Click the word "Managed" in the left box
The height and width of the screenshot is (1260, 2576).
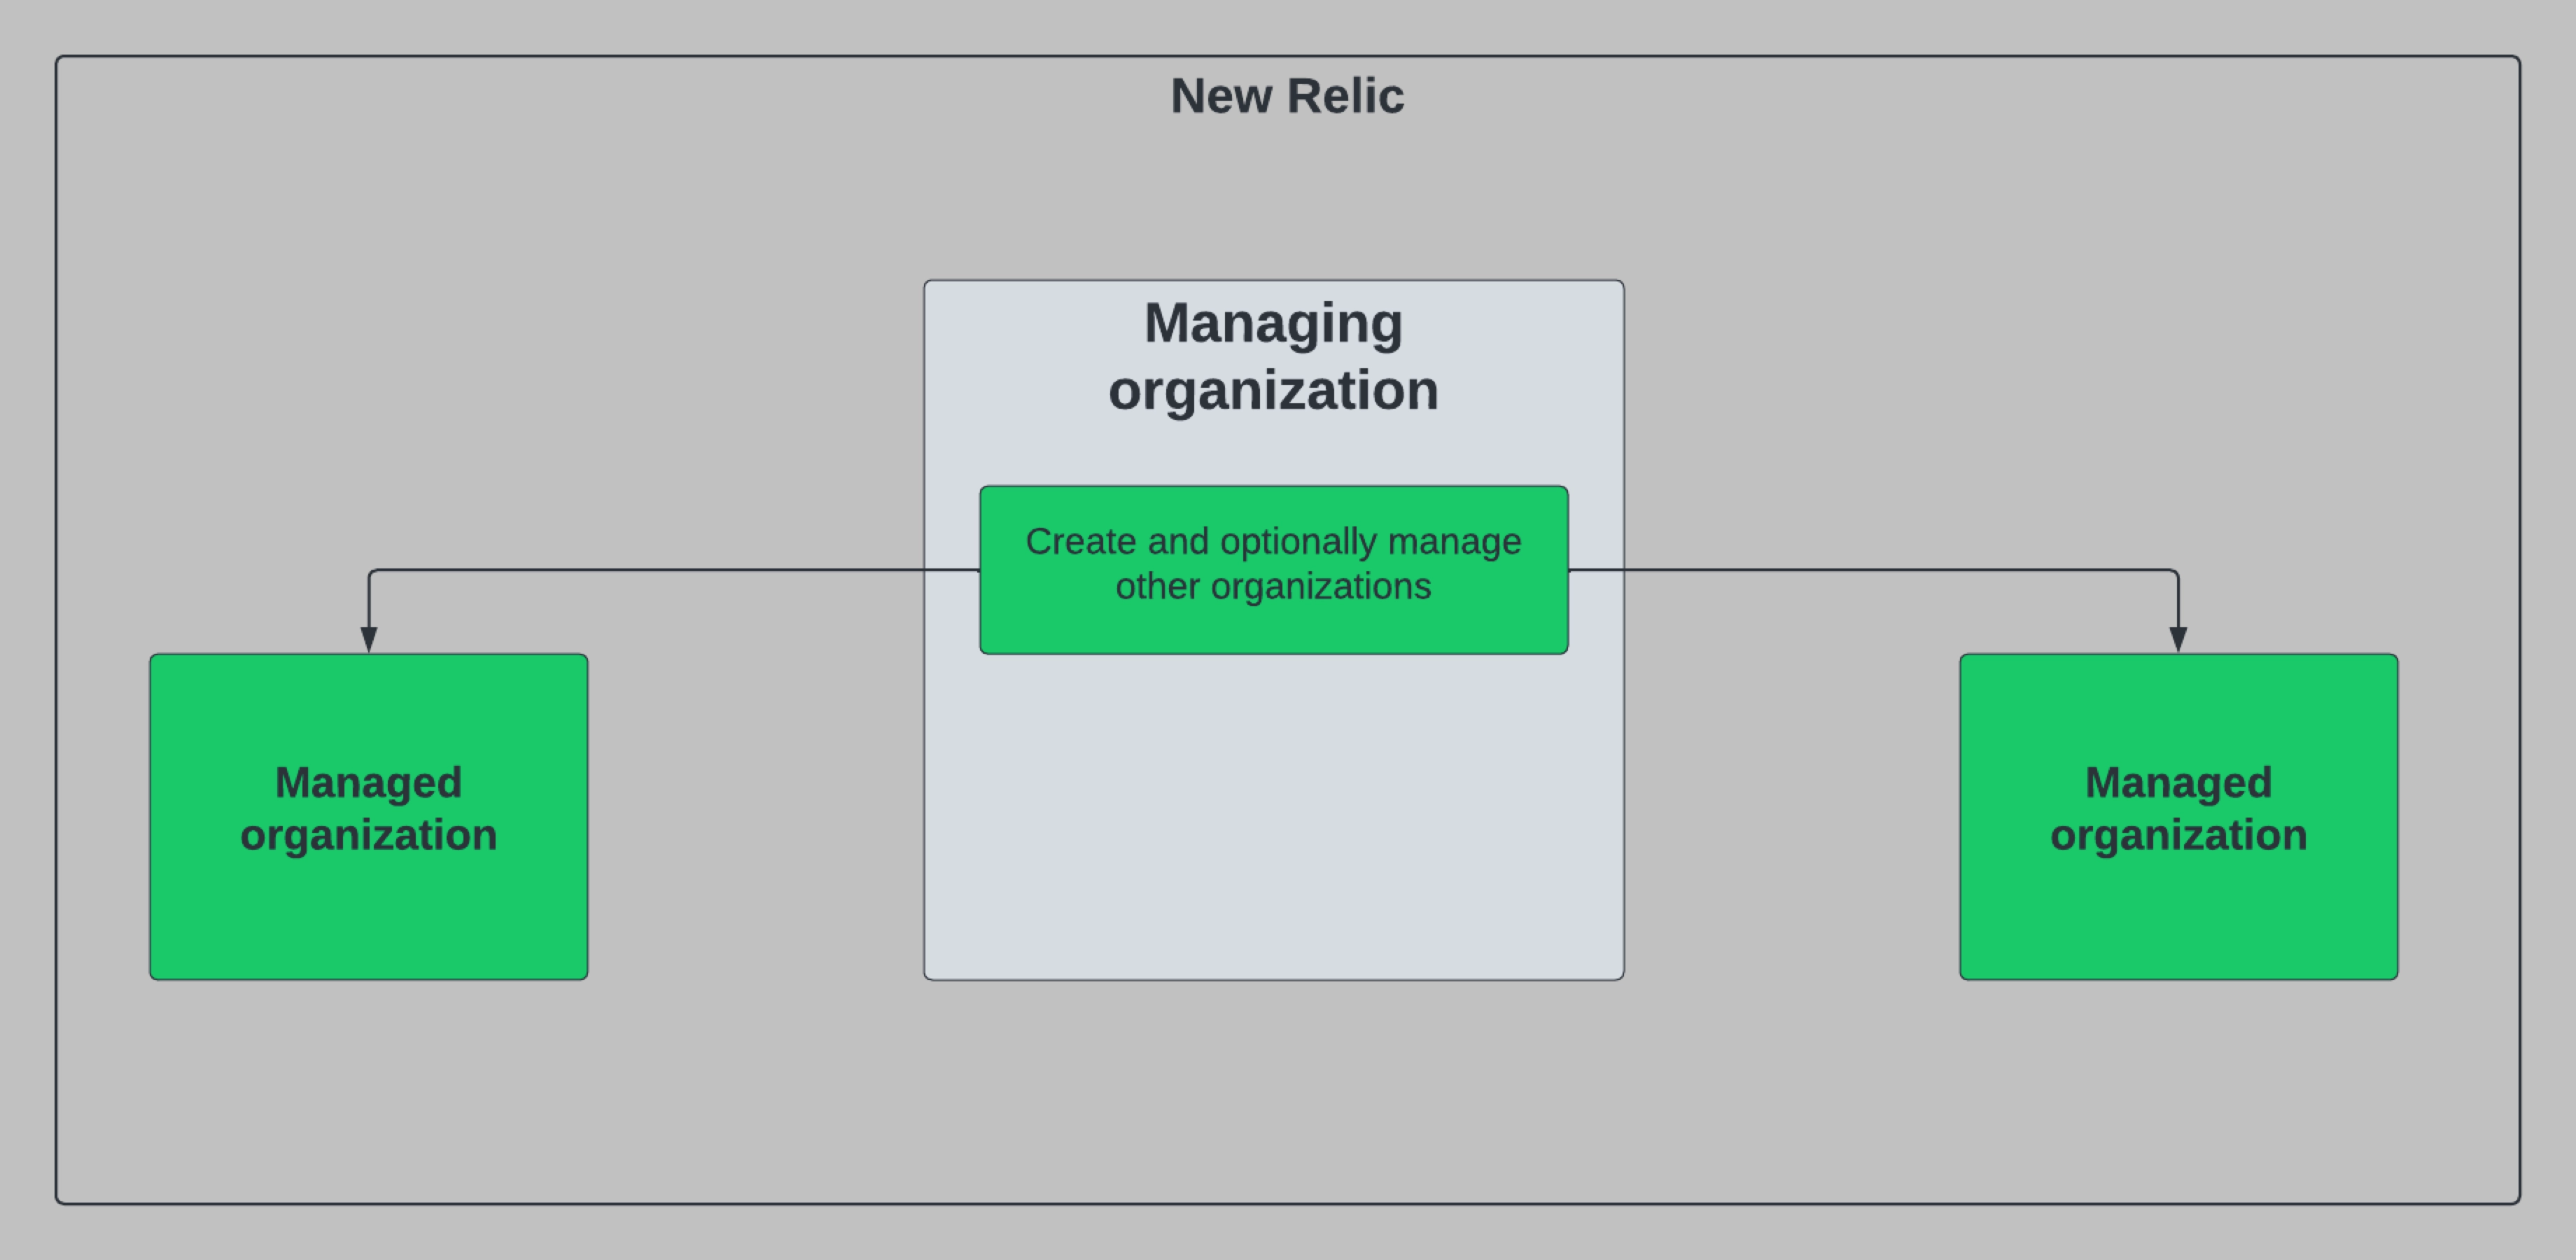[368, 783]
